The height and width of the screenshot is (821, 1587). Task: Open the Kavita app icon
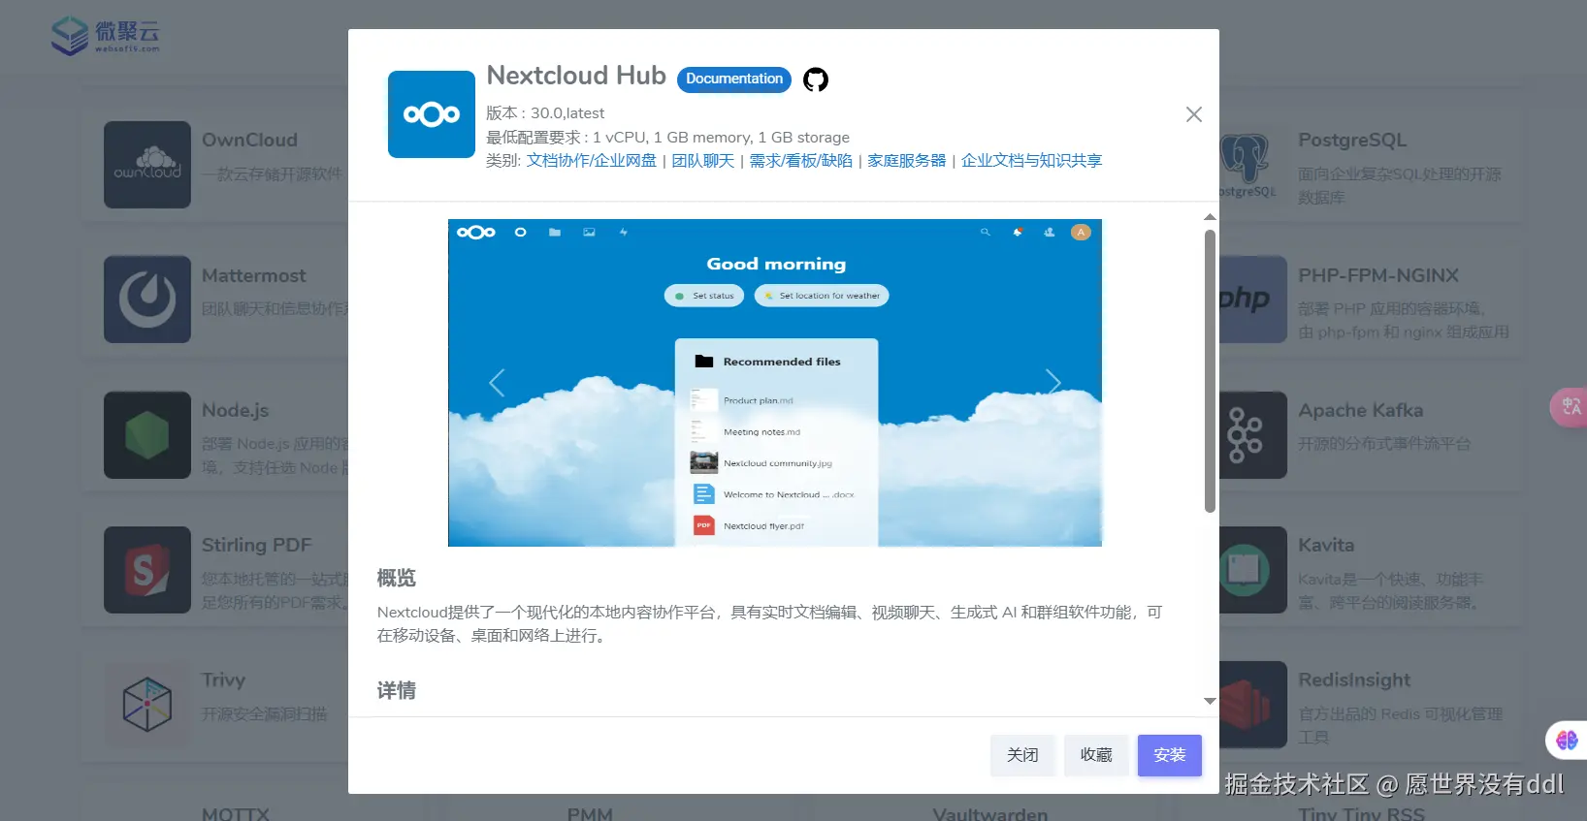click(x=1252, y=570)
